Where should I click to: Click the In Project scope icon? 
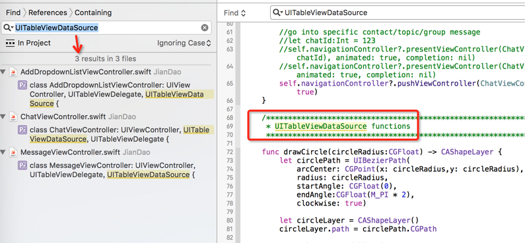[x=11, y=43]
